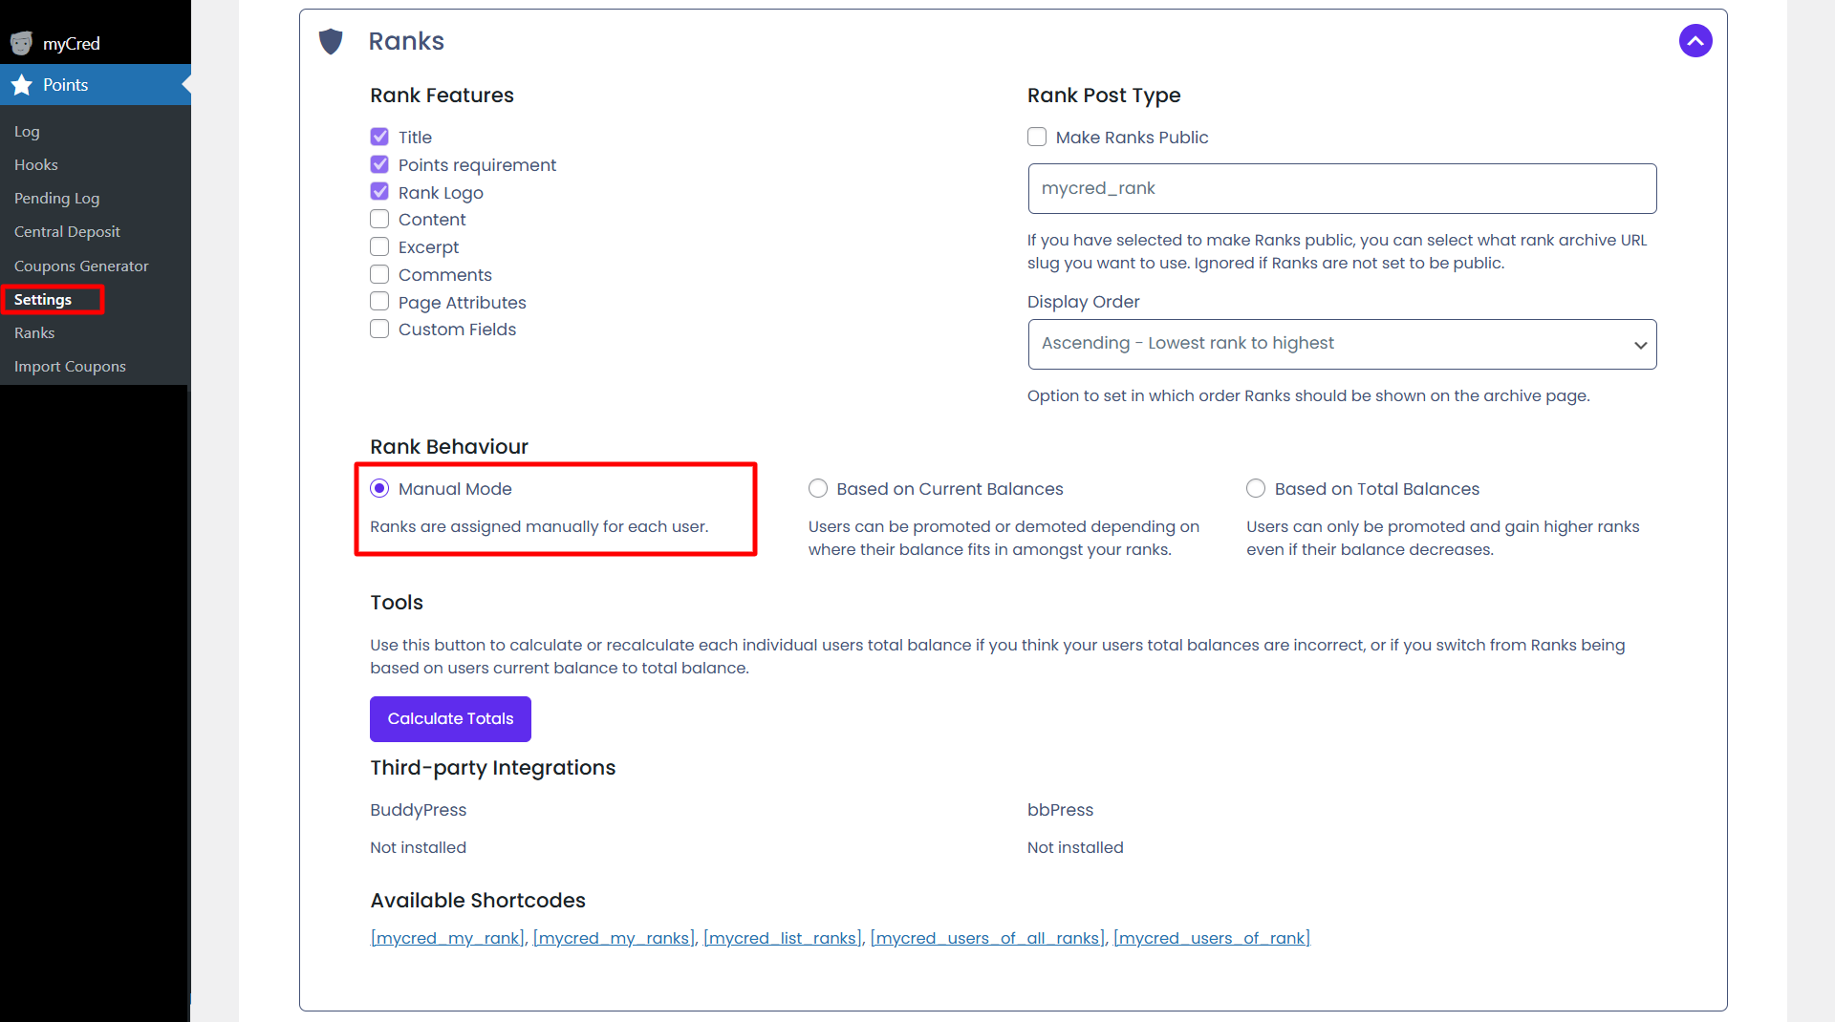The height and width of the screenshot is (1022, 1835).
Task: Click the myCred logo icon in sidebar
Action: point(21,43)
